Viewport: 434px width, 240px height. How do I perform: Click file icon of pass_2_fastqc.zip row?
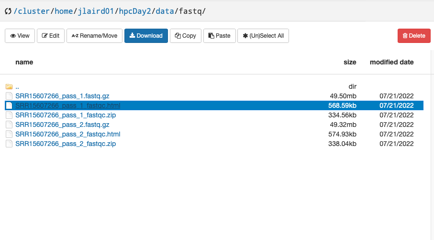pos(9,144)
